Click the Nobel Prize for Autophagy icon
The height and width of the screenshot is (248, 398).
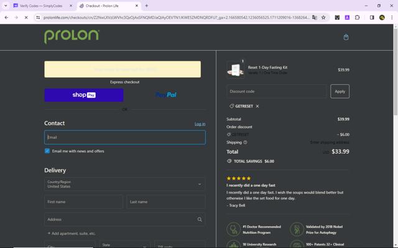tap(297, 229)
